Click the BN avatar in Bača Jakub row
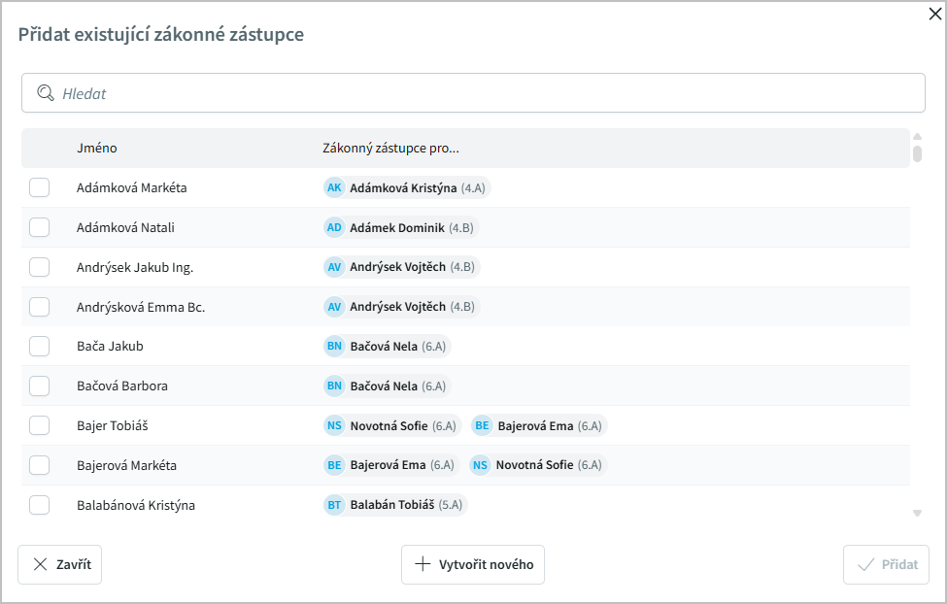This screenshot has width=947, height=604. coord(334,346)
